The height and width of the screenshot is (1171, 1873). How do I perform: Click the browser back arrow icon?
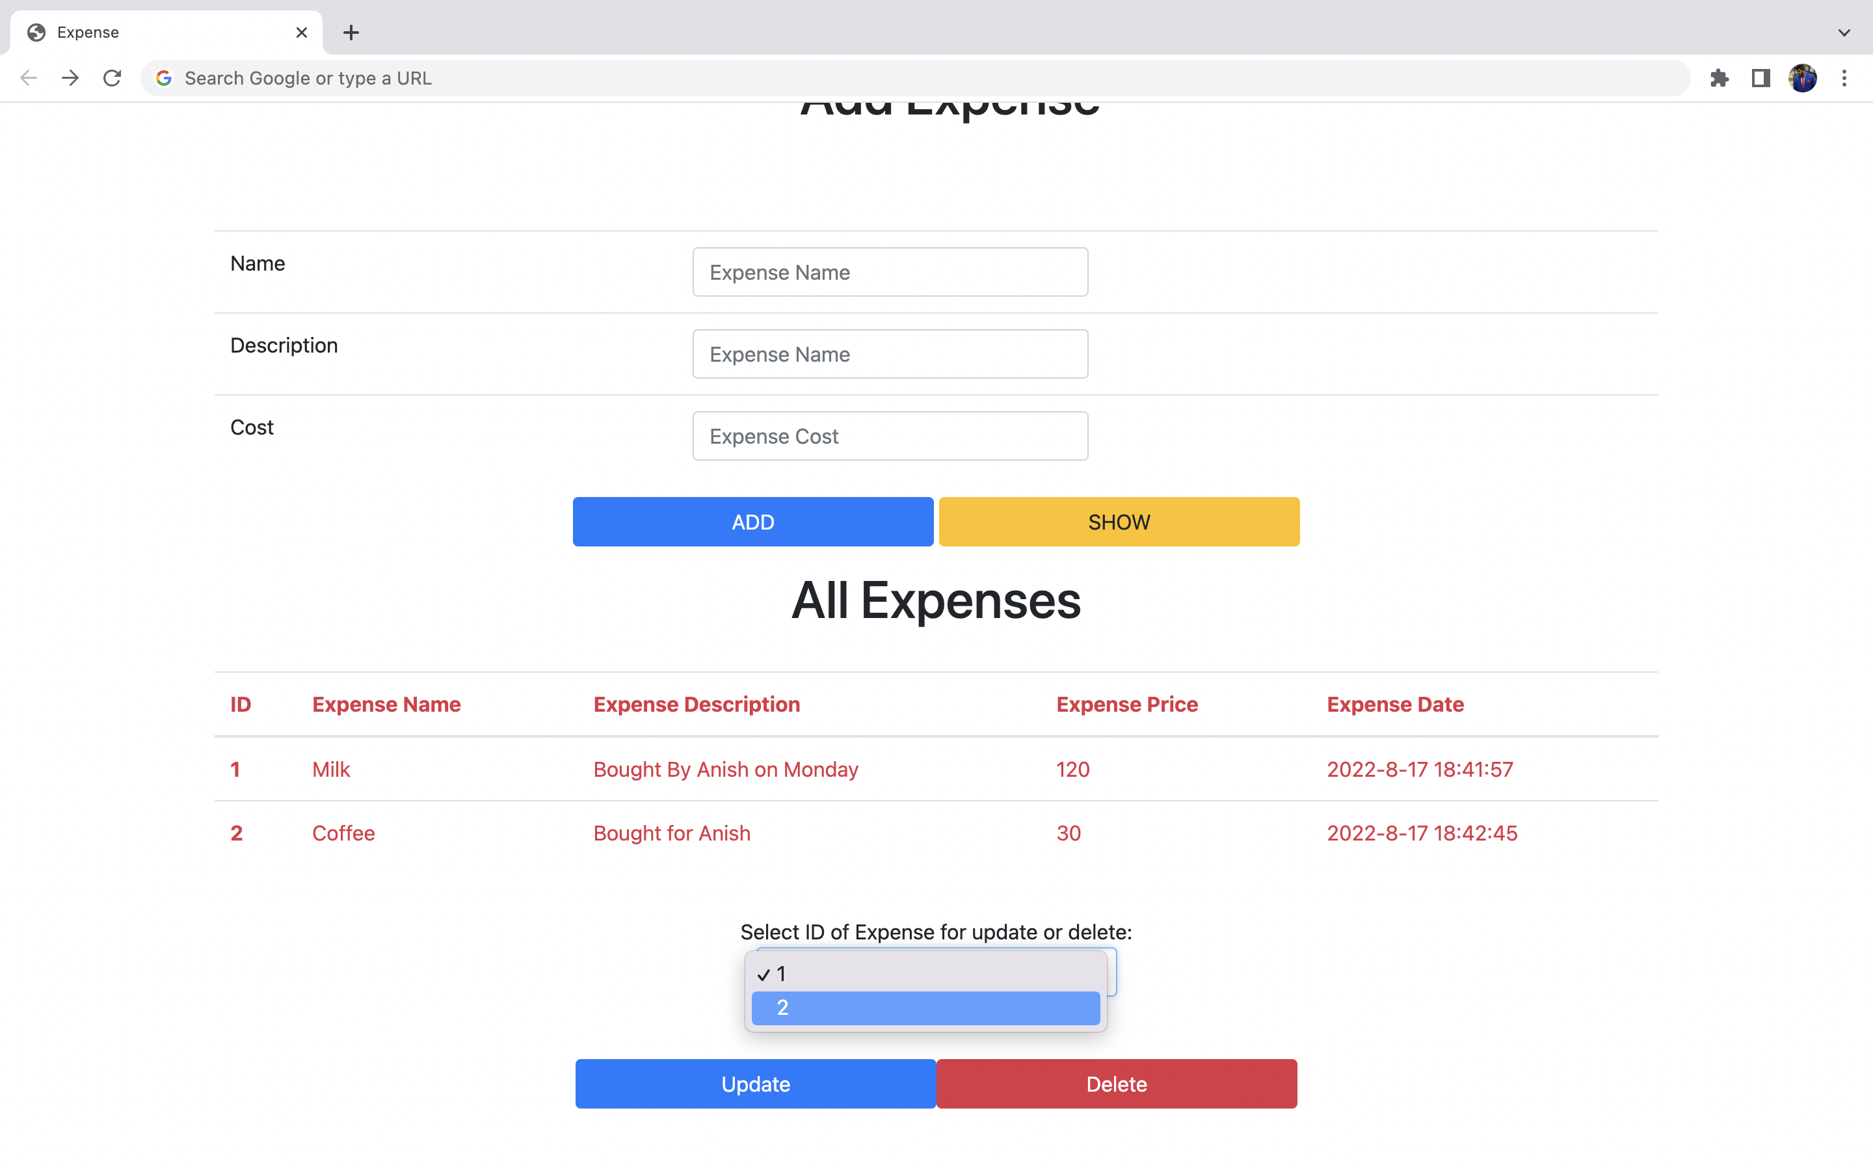29,78
